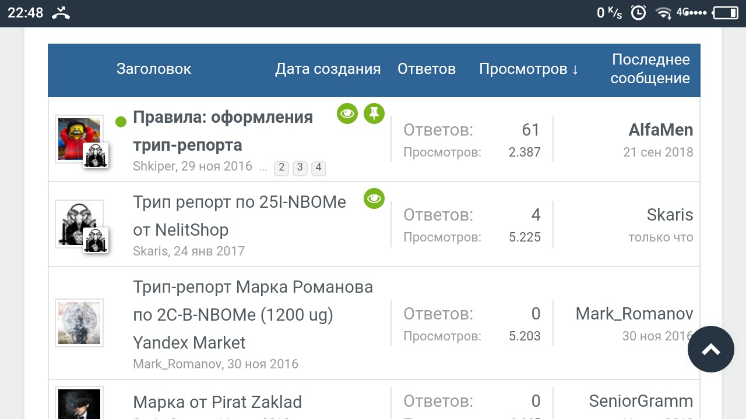Click the watched eye icon on Правила thread
746x419 pixels.
tap(347, 113)
